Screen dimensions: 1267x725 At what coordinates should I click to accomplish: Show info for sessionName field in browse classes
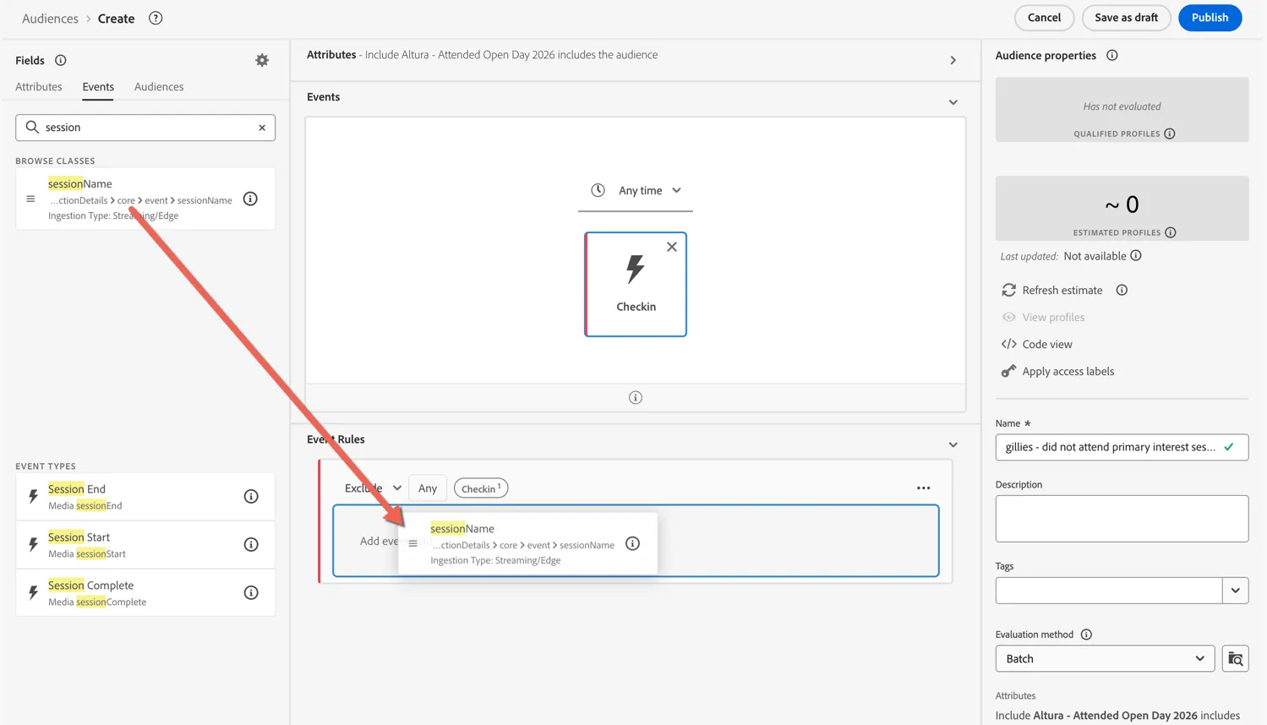coord(250,199)
